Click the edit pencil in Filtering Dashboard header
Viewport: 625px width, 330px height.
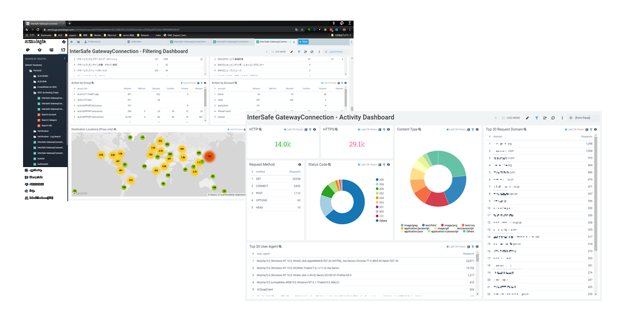292,52
